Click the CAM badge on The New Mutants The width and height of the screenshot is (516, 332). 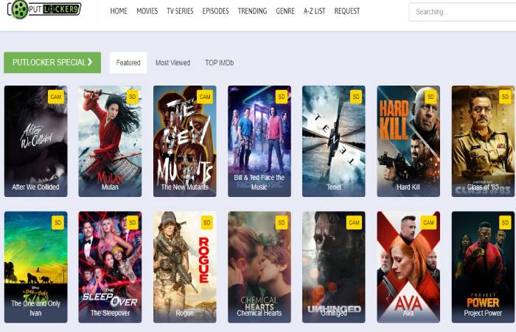[205, 97]
